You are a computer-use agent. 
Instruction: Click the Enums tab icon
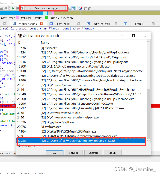pos(125,23)
